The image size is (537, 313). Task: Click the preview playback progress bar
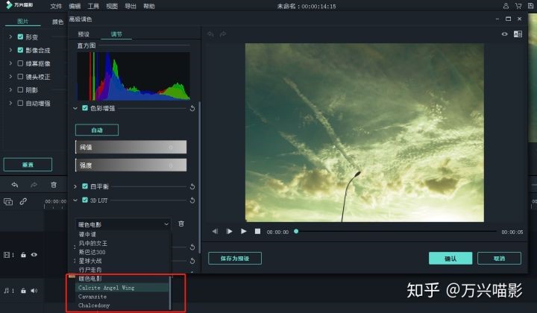395,232
